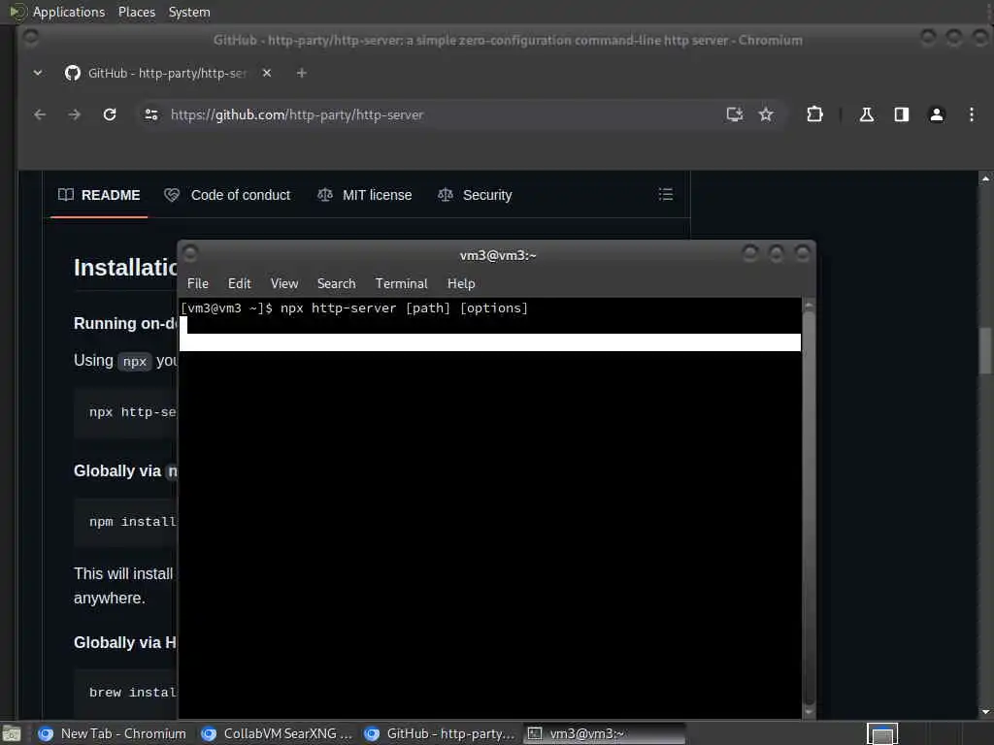
Task: Open terminal View menu
Action: 284,284
